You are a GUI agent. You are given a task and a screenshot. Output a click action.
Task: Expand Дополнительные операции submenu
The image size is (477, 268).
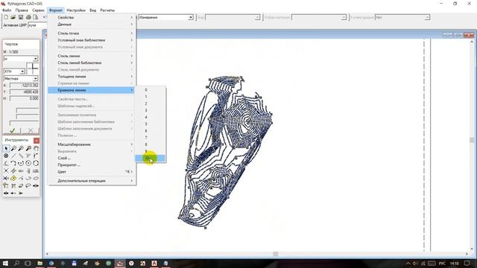click(92, 181)
